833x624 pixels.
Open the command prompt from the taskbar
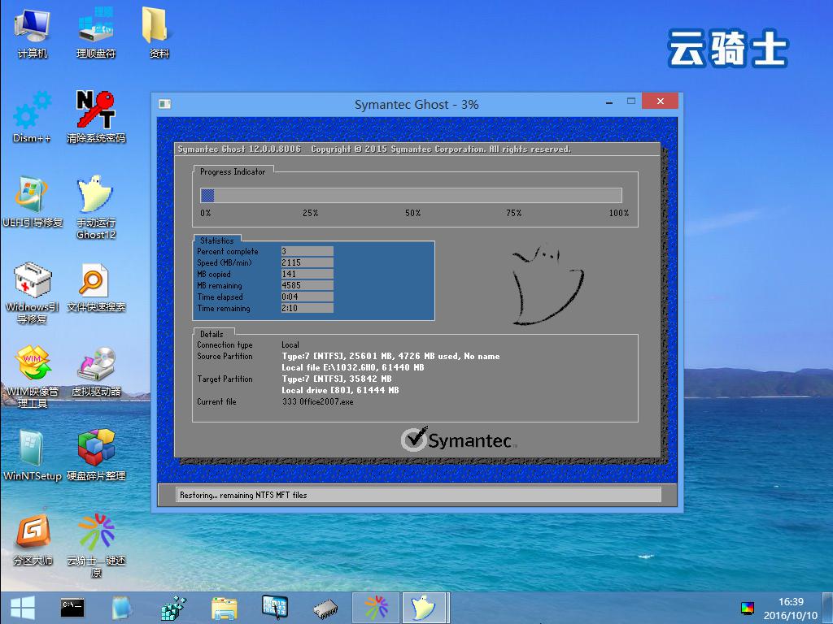click(72, 607)
